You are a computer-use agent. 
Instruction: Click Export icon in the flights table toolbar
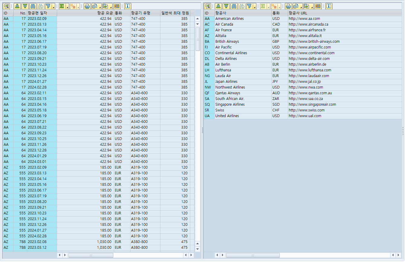[105, 6]
